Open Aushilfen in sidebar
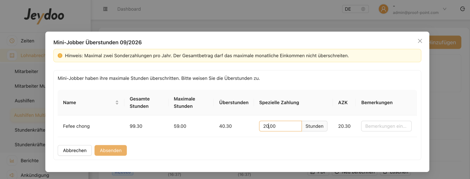Screen dimensions: 470x179 point(25,101)
